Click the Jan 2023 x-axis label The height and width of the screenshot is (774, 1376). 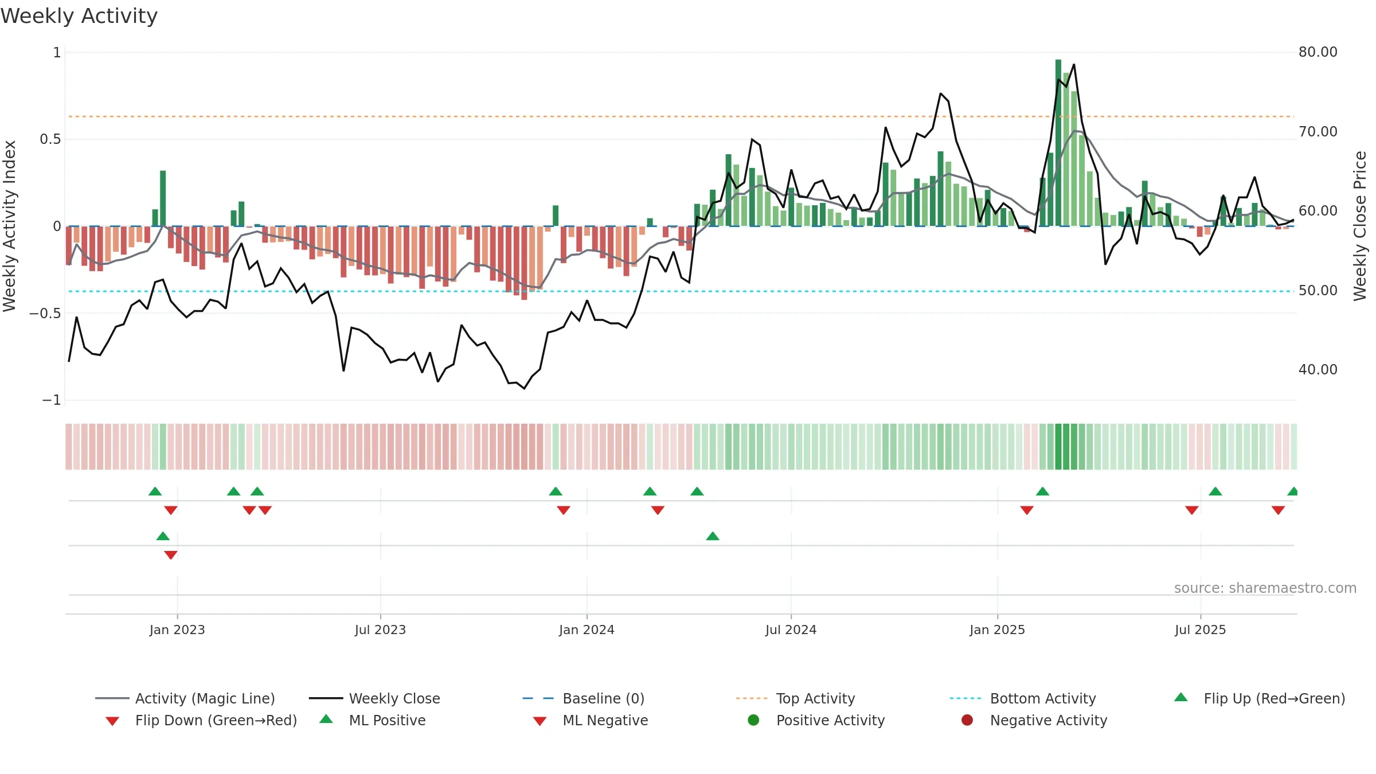[x=177, y=630]
